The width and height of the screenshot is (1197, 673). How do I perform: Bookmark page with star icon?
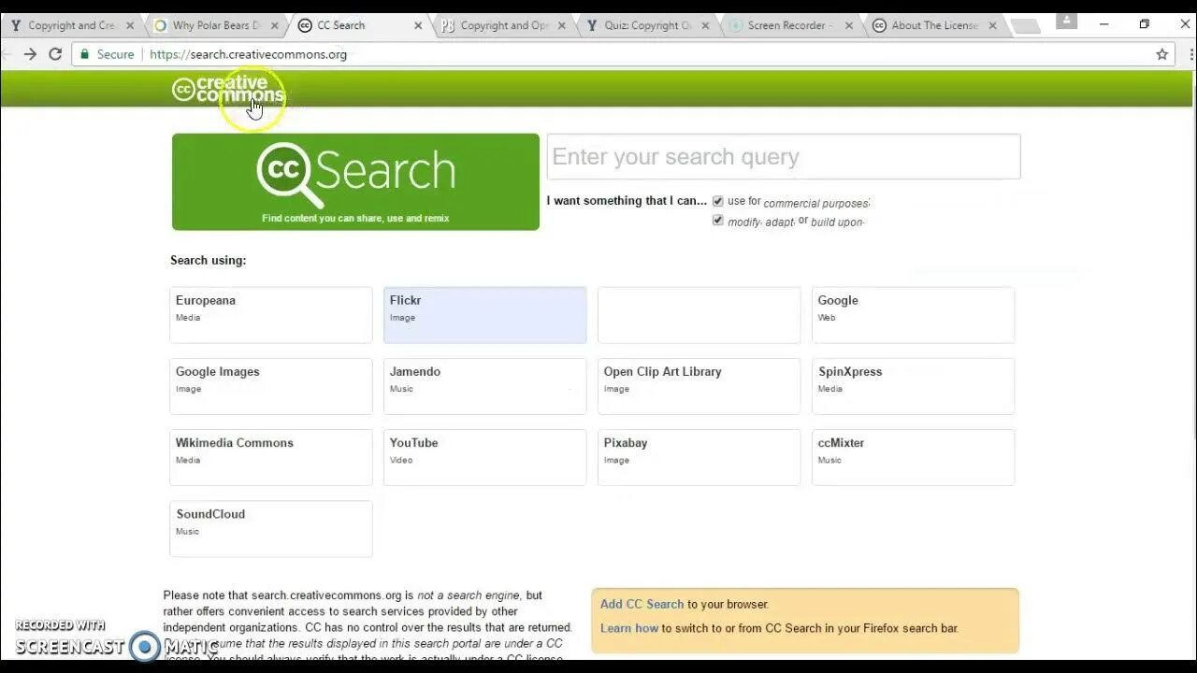1162,54
